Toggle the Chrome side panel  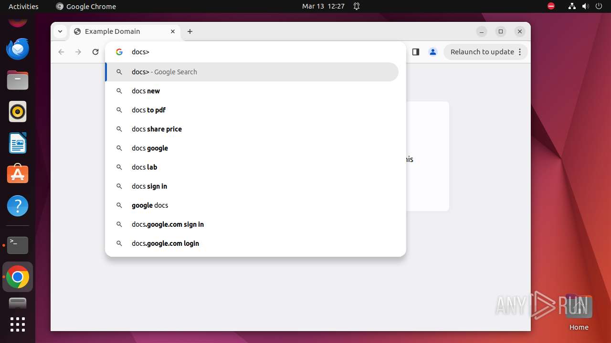[x=415, y=52]
